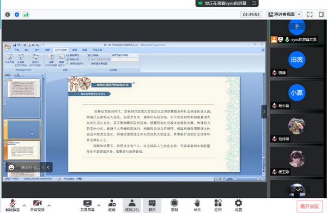The image size is (327, 213).
Task: Collapse chat bar with left arrow
Action: click(x=48, y=167)
